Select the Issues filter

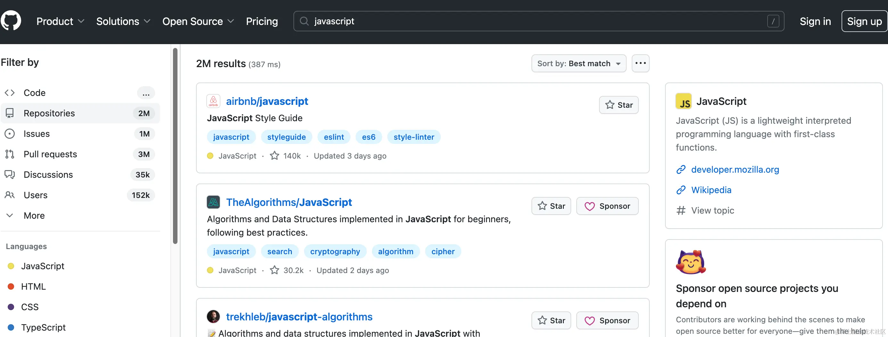(37, 134)
